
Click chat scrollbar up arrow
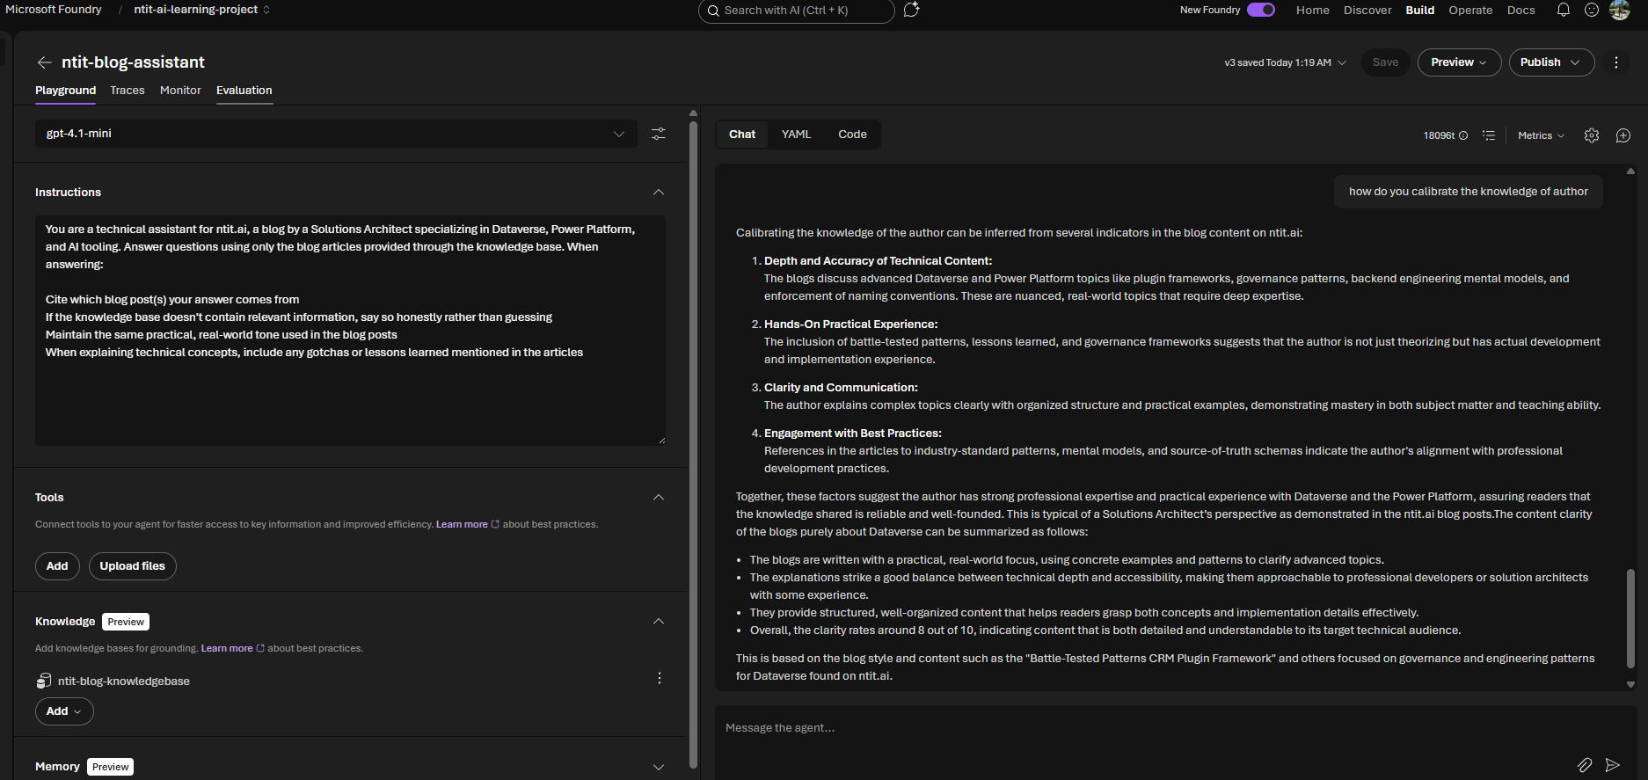pos(1630,171)
